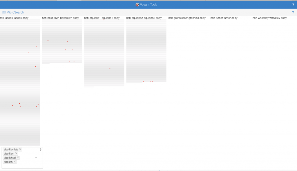Remove the 'abolition' search tag

click(x=16, y=153)
